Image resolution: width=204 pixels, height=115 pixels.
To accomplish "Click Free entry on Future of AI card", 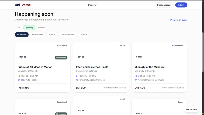I will (23, 88).
